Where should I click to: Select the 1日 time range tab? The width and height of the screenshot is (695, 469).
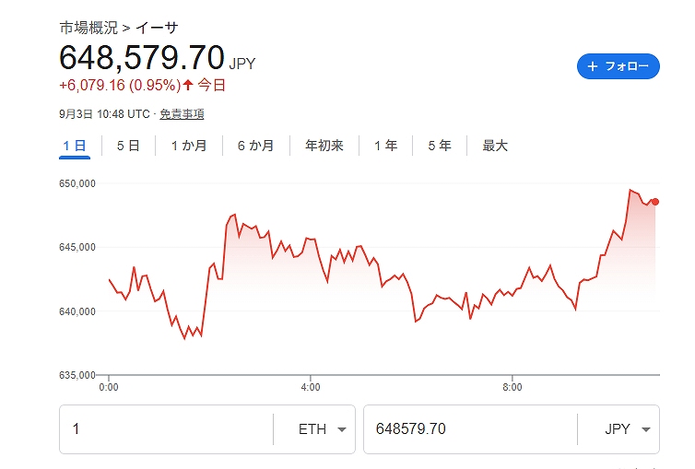75,146
